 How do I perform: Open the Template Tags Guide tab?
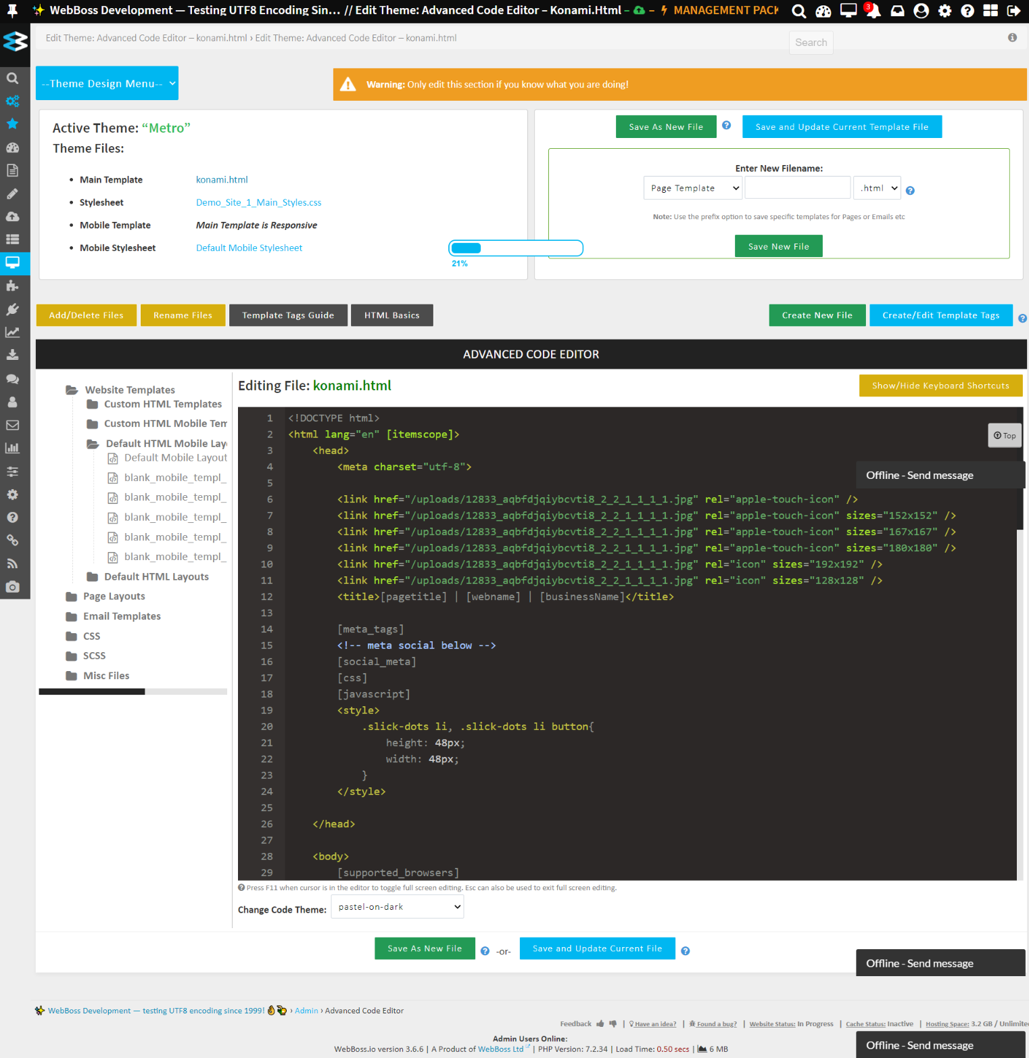(288, 315)
